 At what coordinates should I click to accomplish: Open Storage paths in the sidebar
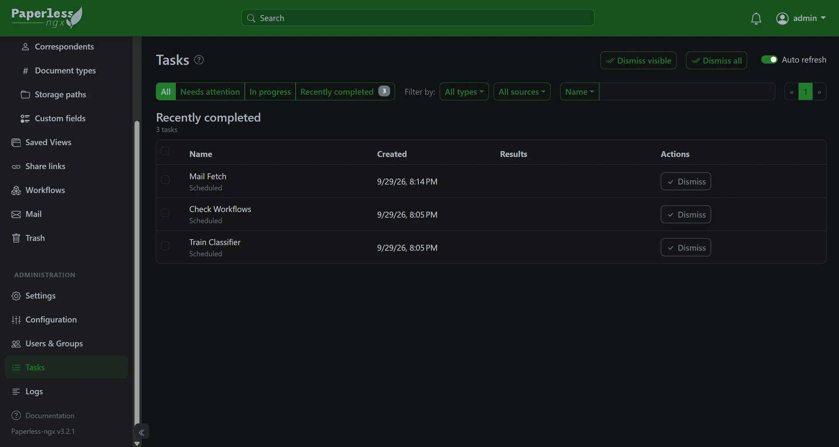[60, 95]
